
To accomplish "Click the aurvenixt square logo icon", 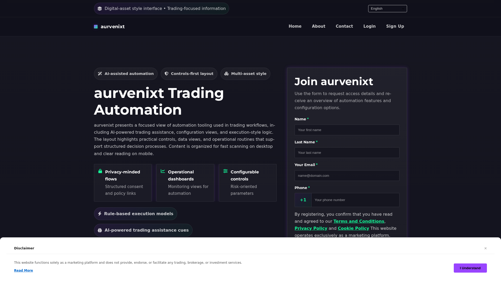I will 96,27.
